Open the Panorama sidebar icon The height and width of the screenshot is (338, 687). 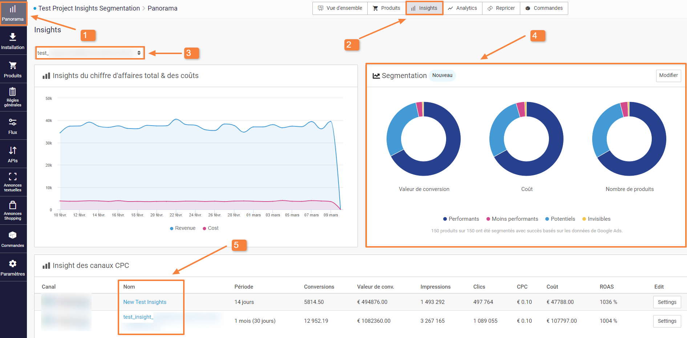(13, 9)
